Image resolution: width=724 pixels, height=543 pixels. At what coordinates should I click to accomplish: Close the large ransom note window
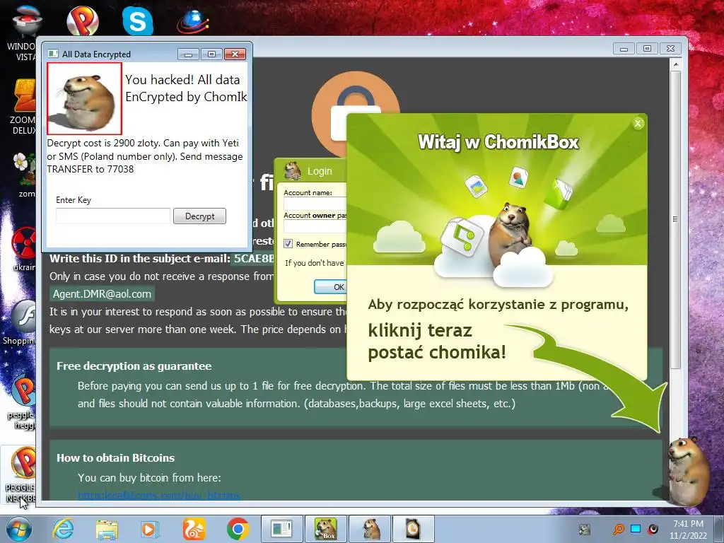670,49
